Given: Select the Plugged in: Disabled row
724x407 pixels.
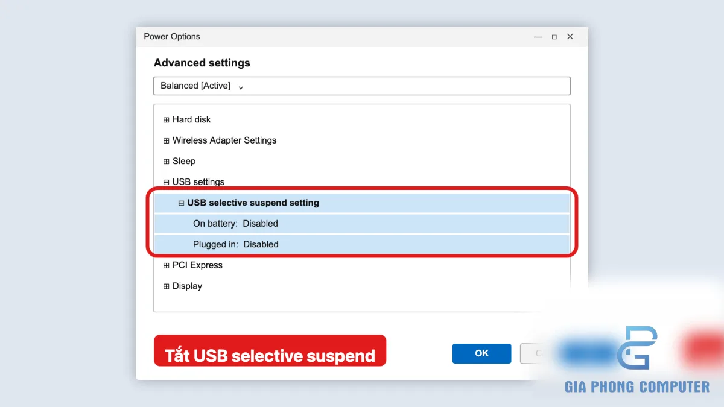Looking at the screenshot, I should 361,244.
